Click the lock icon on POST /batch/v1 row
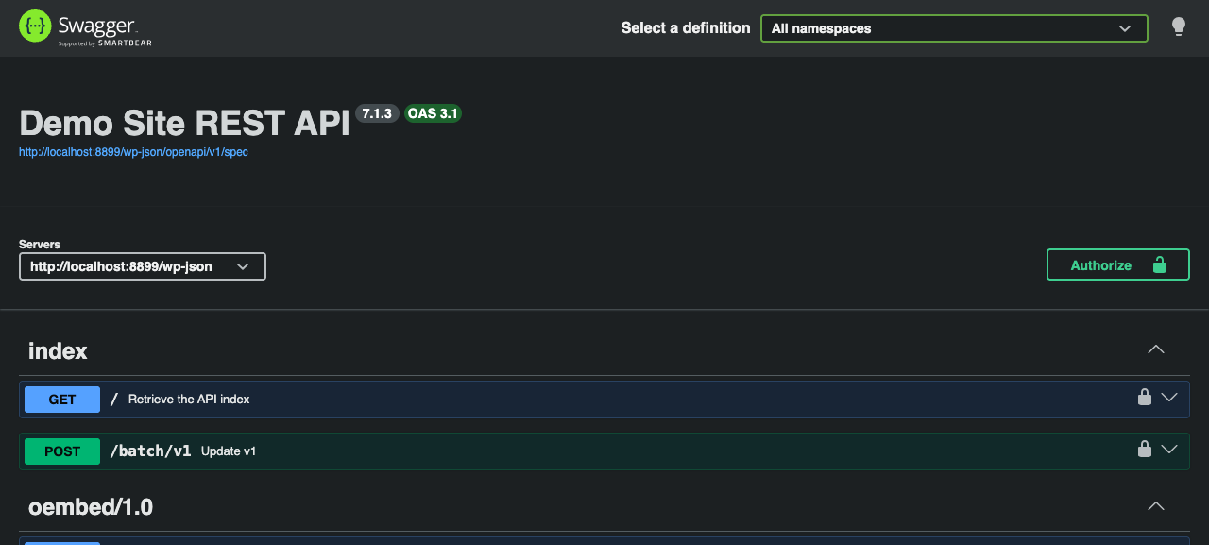1209x545 pixels. 1144,450
